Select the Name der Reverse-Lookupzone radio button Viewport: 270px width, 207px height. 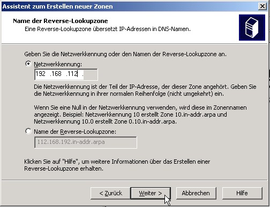click(x=28, y=132)
